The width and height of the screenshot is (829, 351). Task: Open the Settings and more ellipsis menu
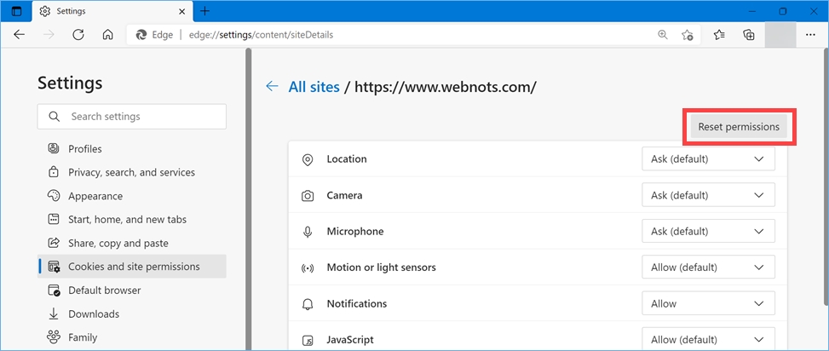coord(809,35)
